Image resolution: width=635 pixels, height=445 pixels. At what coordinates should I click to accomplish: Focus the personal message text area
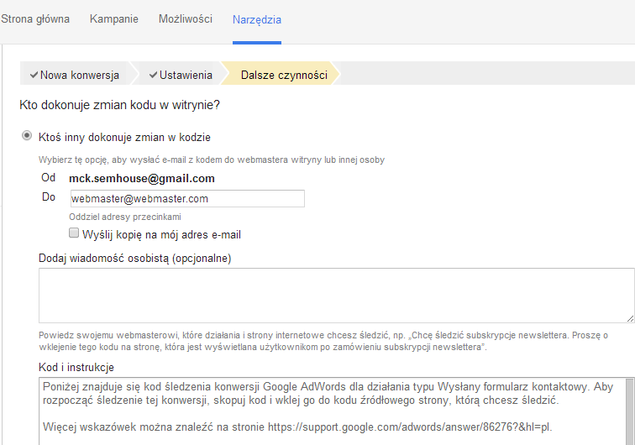coord(336,296)
